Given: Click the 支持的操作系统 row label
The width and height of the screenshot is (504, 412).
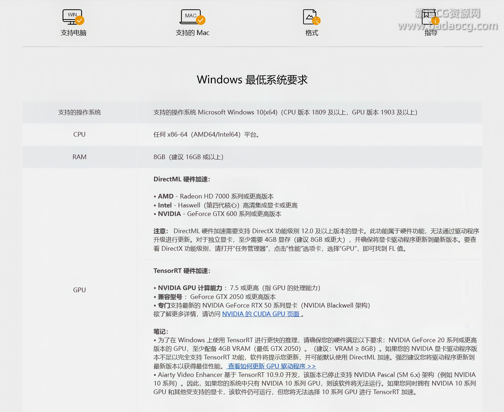Looking at the screenshot, I should coord(79,112).
